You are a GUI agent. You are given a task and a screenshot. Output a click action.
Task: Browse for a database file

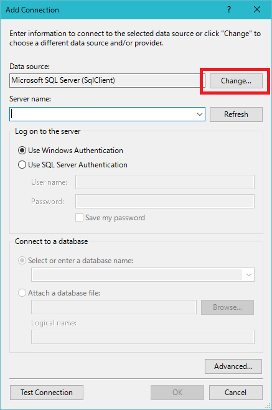pos(227,307)
